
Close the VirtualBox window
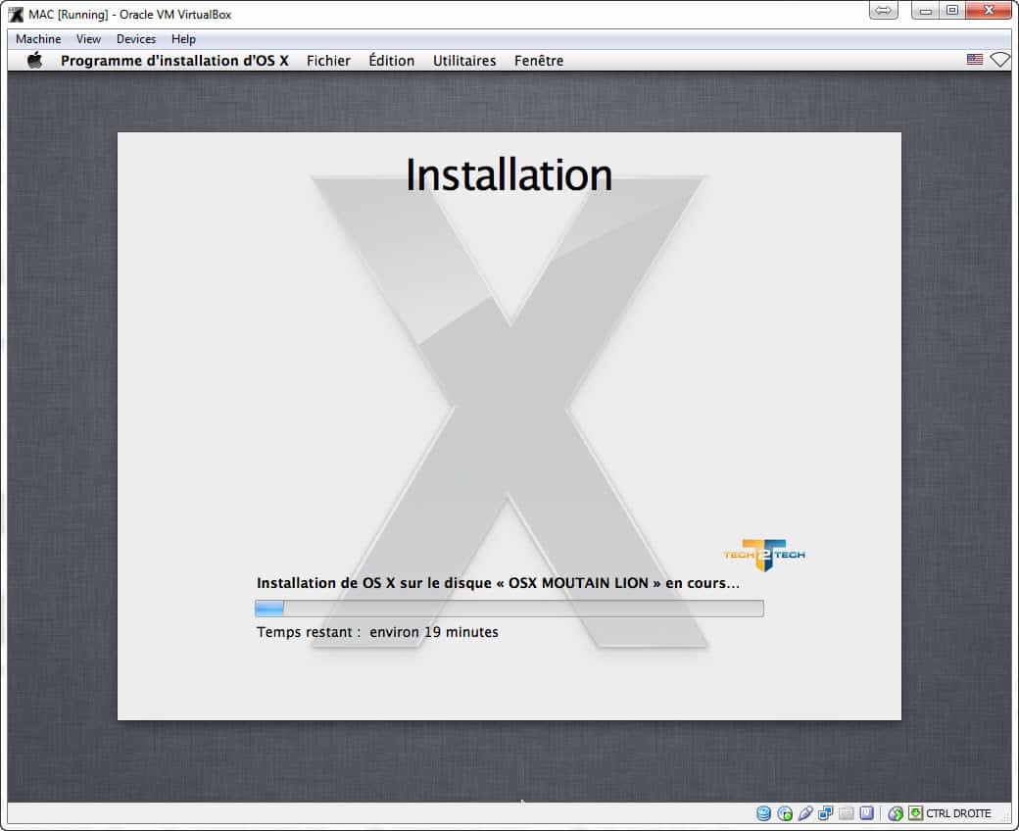(x=988, y=11)
